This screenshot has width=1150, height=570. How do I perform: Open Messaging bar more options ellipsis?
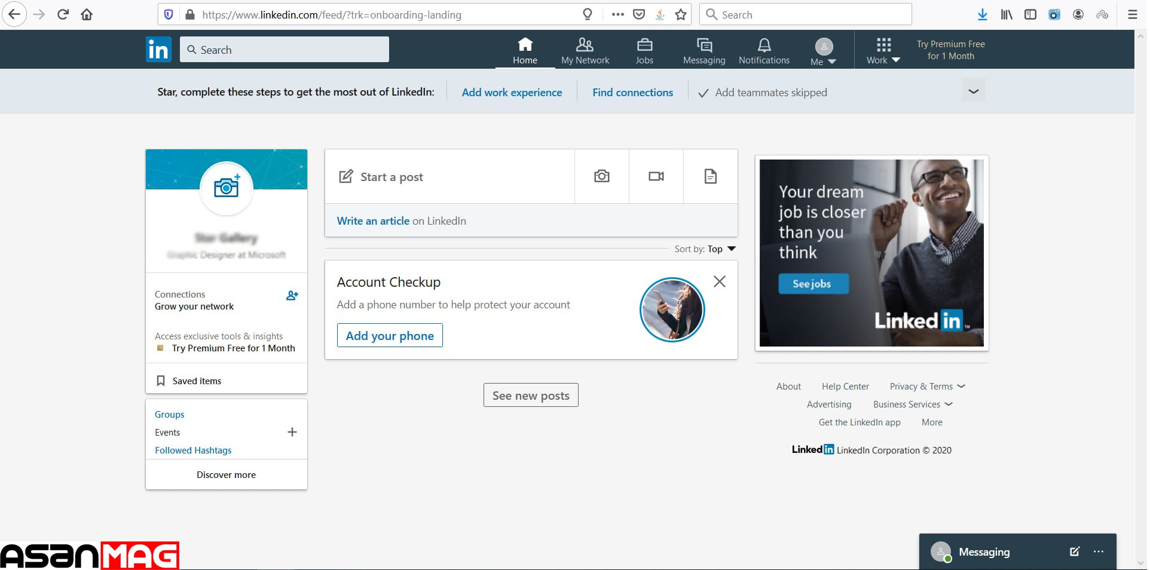1099,551
